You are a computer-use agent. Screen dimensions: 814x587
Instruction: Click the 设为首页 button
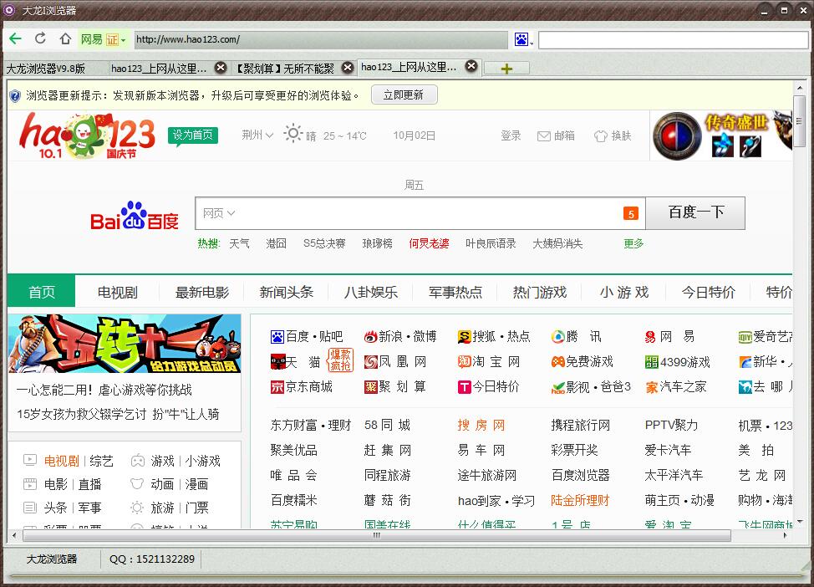click(x=192, y=135)
